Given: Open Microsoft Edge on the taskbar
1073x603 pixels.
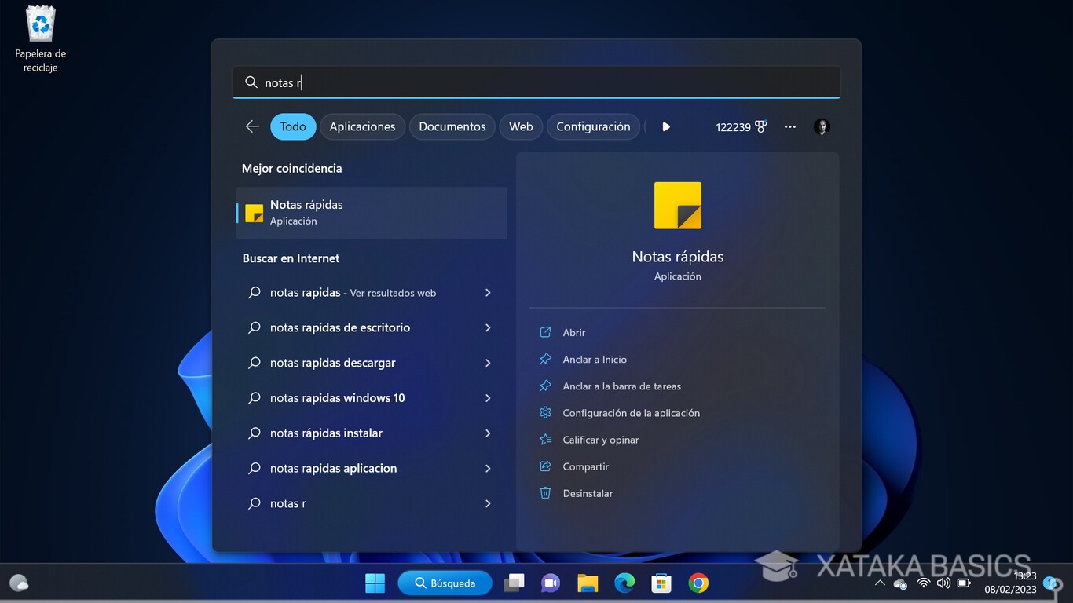Looking at the screenshot, I should point(624,583).
